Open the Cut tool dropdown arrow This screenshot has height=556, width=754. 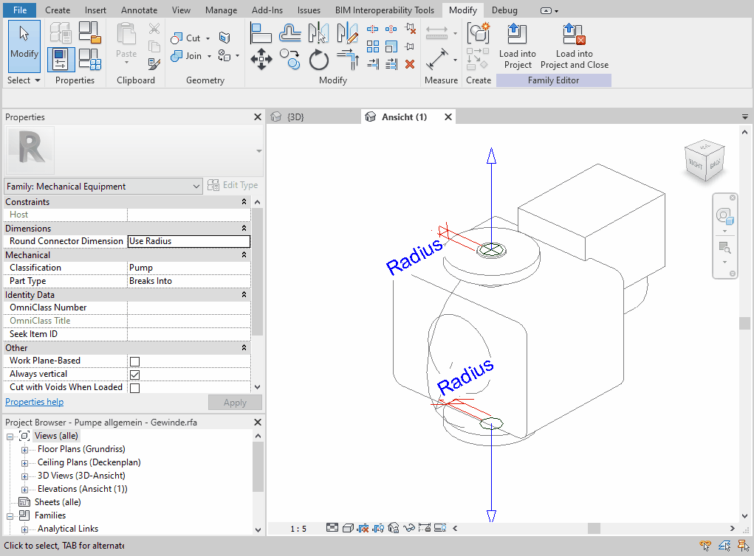coord(208,38)
